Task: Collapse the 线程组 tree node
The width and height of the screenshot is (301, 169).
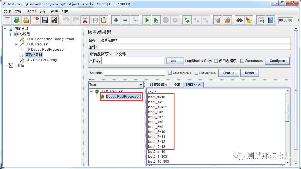Action: pos(10,34)
